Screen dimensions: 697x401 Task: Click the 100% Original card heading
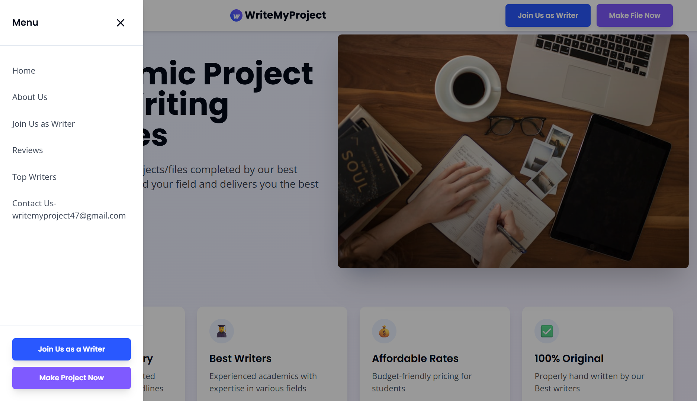tap(569, 358)
